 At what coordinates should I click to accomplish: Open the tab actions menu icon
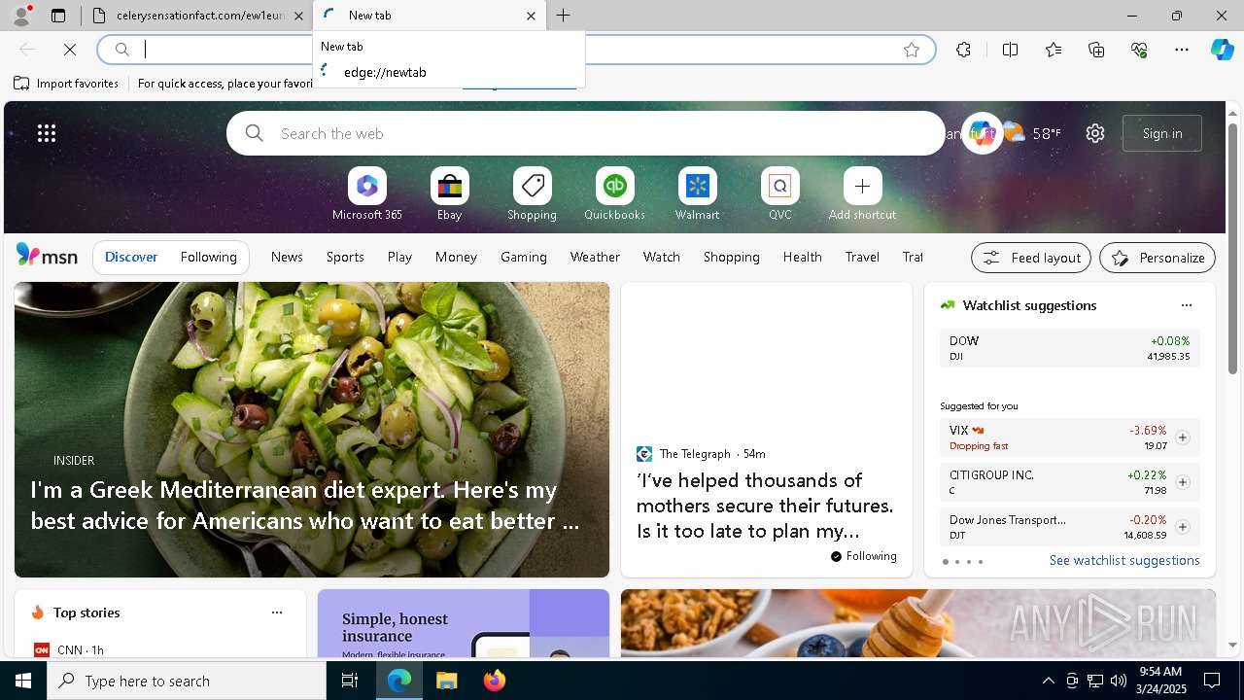tap(58, 16)
